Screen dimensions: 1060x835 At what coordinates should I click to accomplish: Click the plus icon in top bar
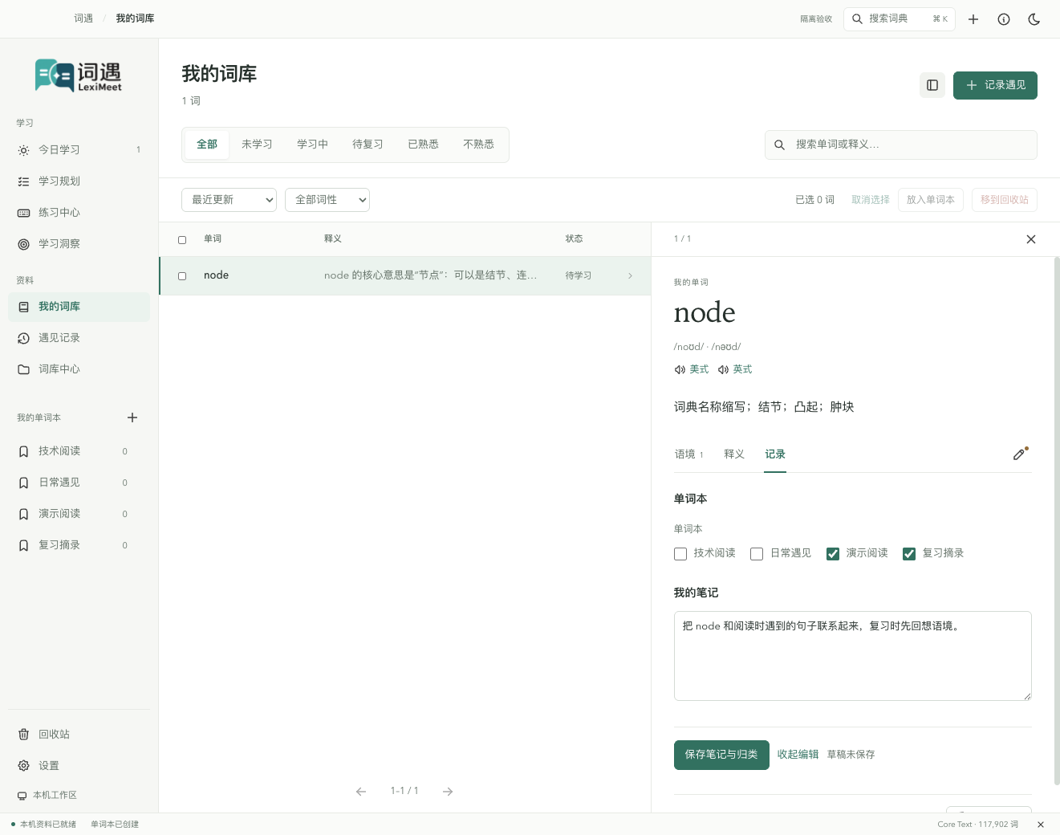coord(973,19)
